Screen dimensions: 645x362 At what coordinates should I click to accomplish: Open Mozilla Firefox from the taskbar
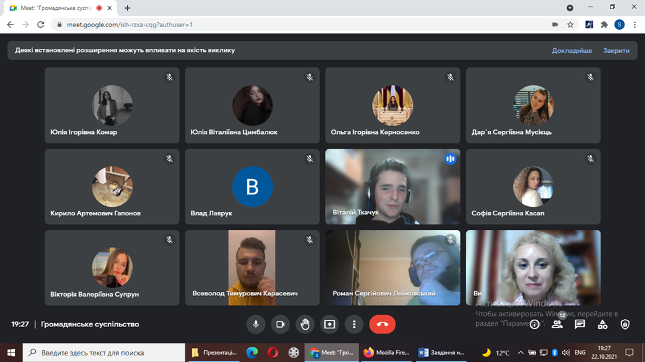click(x=387, y=353)
